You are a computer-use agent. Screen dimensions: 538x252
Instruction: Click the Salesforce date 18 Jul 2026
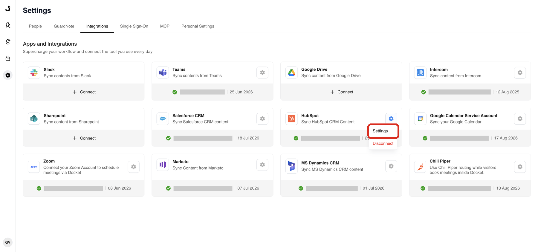click(x=248, y=138)
